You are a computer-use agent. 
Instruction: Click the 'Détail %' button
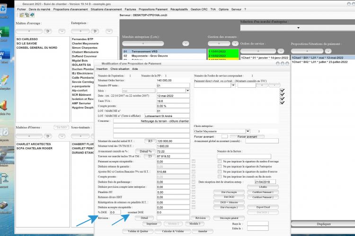click(146, 151)
